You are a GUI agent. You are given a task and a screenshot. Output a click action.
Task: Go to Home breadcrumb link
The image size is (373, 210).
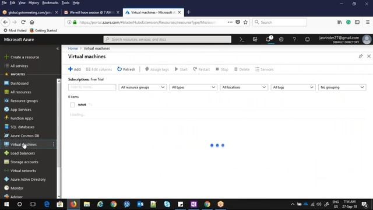click(73, 48)
